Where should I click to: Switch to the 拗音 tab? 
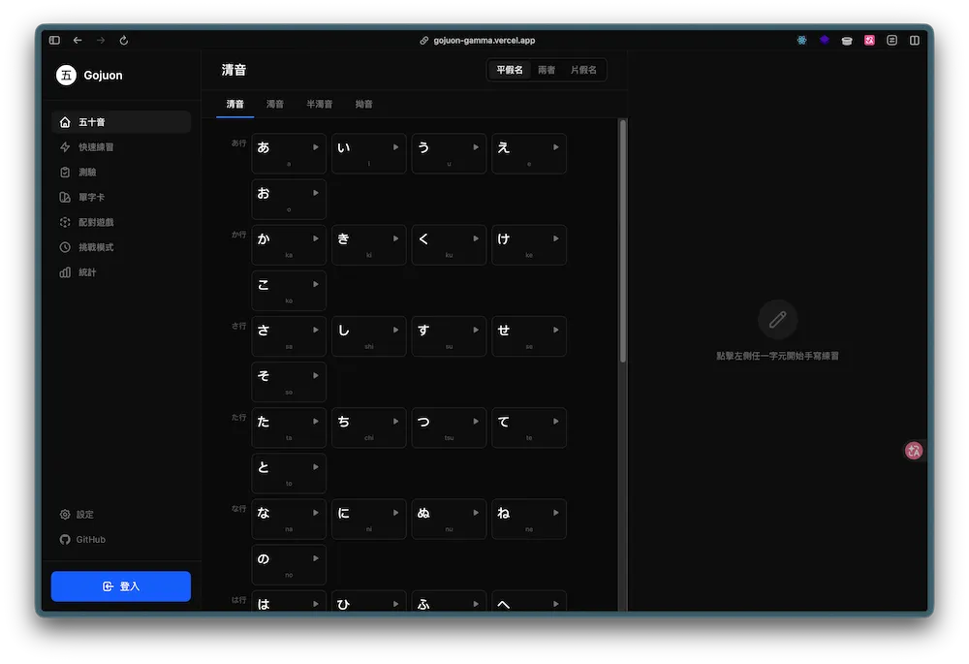point(363,104)
